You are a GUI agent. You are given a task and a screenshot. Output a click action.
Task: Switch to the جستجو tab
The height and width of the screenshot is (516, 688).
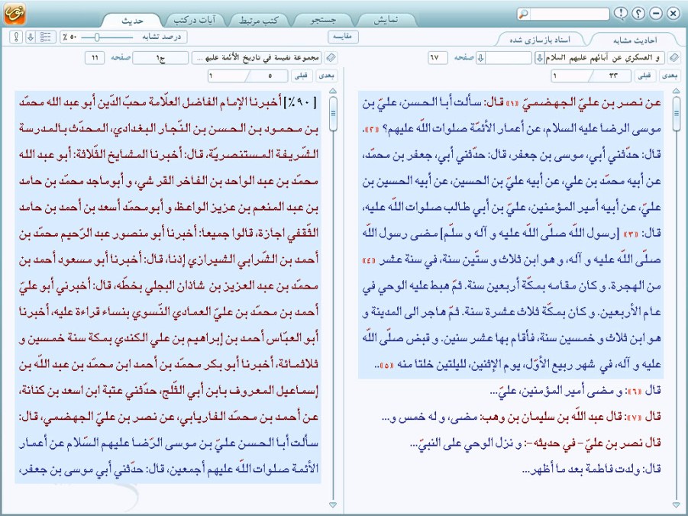323,20
